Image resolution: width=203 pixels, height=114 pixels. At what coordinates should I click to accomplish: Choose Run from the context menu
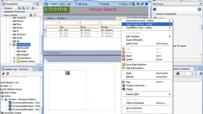point(147,82)
